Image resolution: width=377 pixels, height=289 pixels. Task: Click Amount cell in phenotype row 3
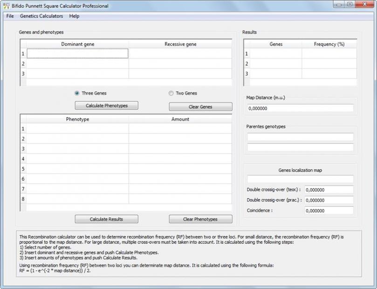180,149
